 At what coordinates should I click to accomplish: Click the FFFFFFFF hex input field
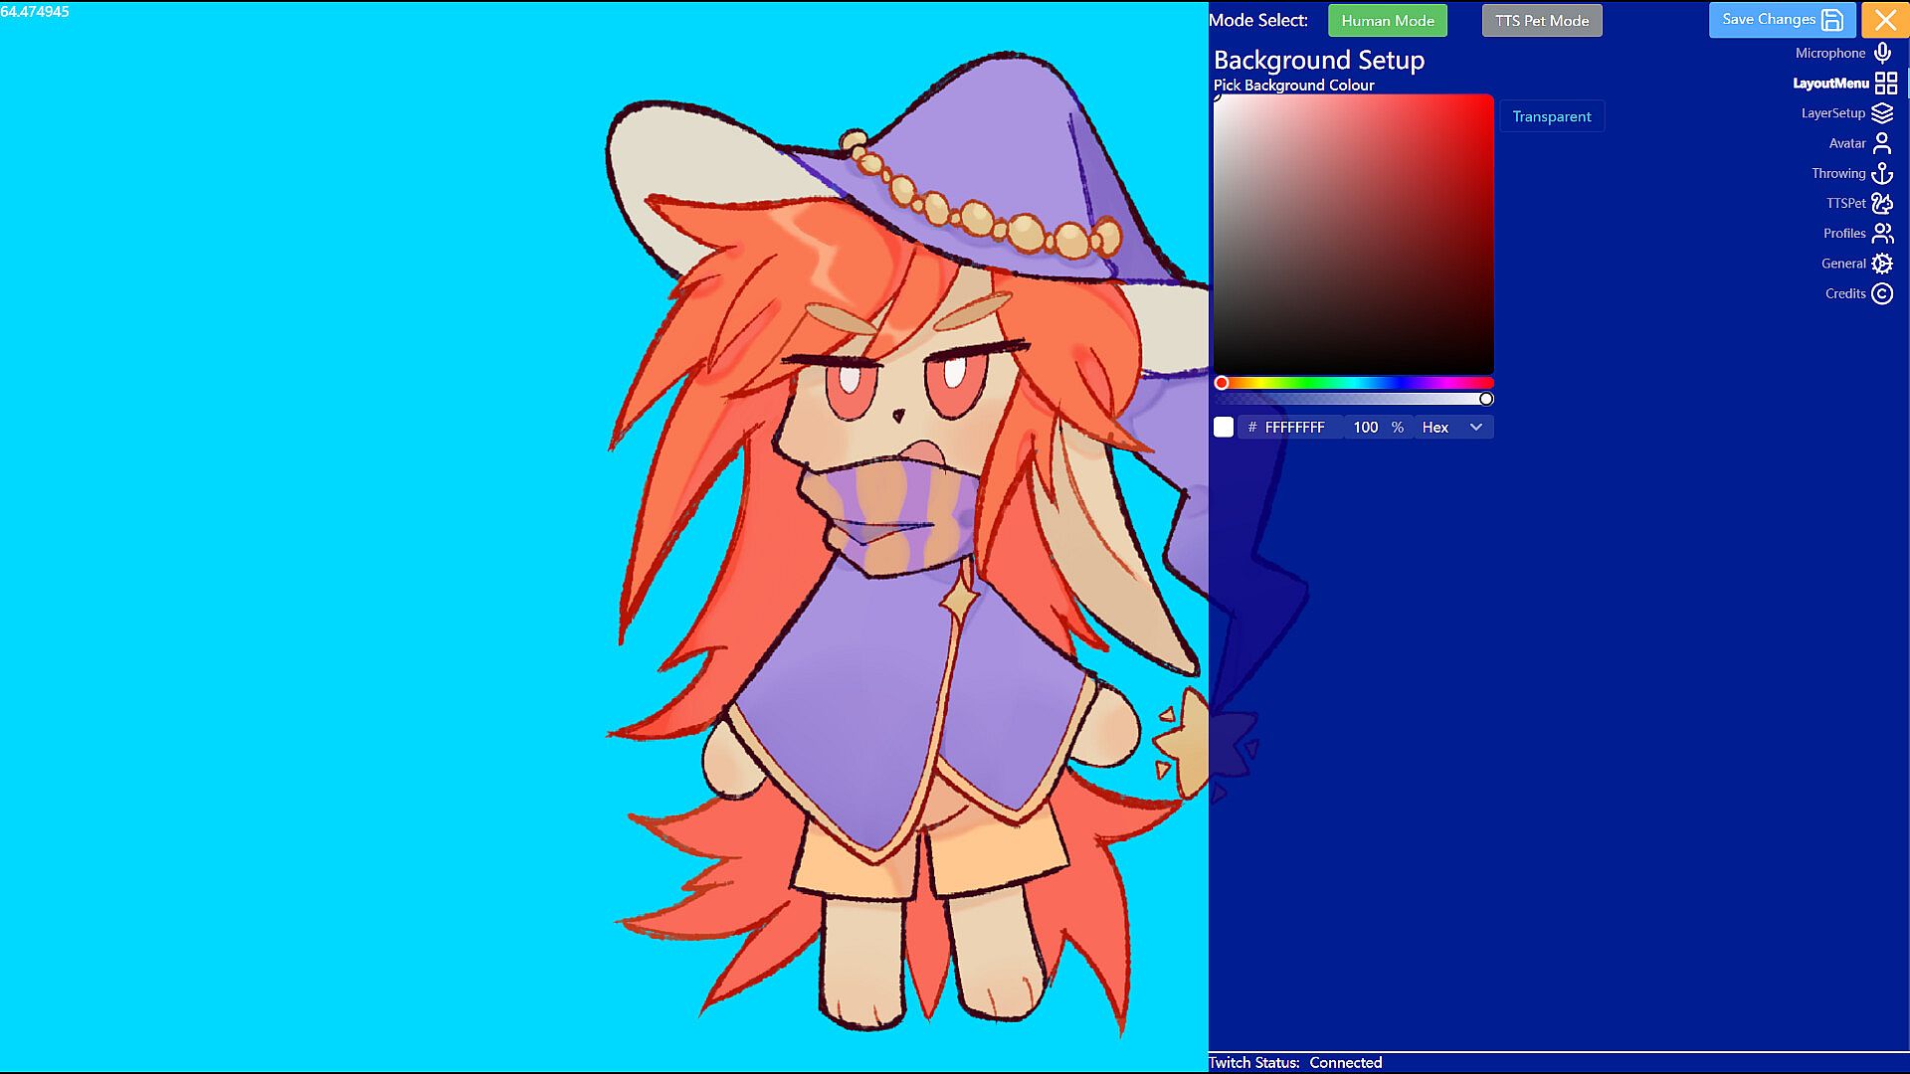pos(1294,428)
